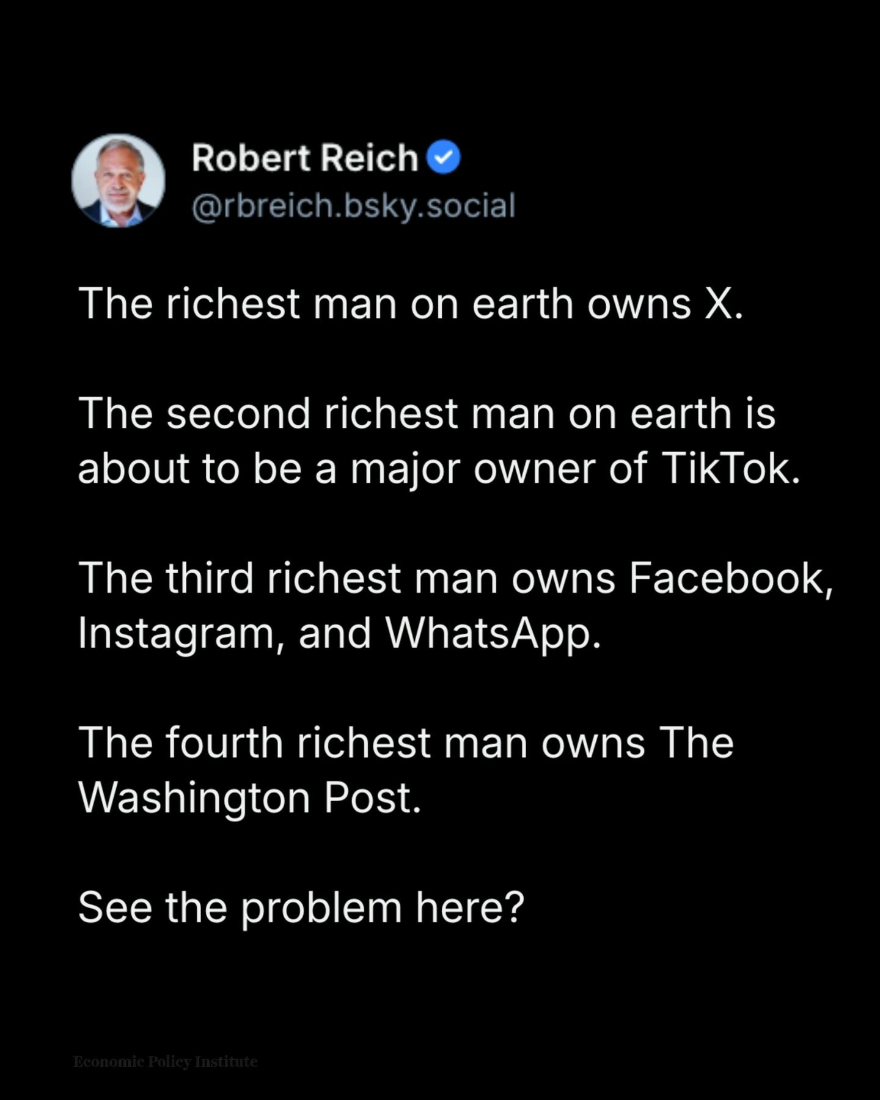Click the words "The fourth richest man"
Screen dimensions: 880x1100
click(302, 743)
